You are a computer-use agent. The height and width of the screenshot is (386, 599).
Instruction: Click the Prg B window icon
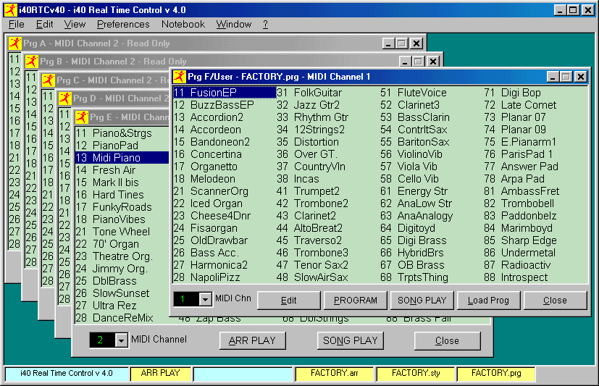coord(31,62)
